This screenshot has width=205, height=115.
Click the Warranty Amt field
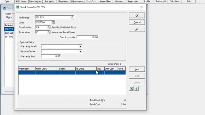pyautogui.click(x=51, y=56)
